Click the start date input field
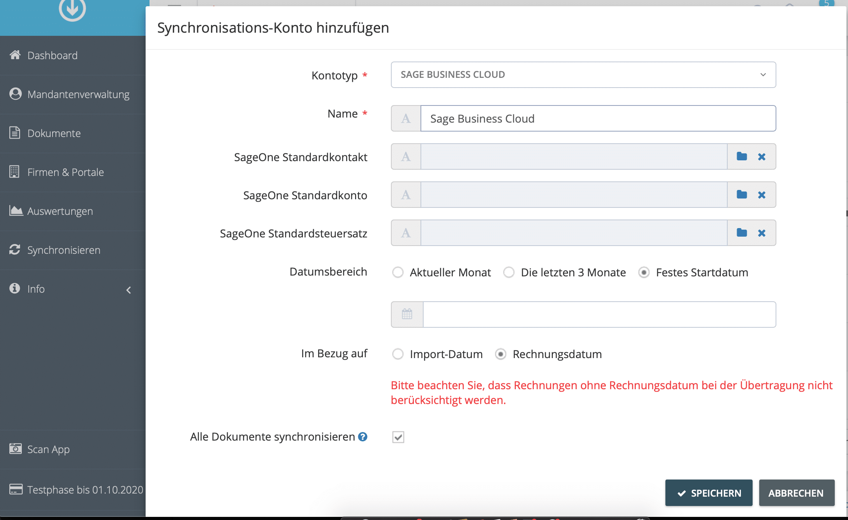The height and width of the screenshot is (520, 848). (x=599, y=314)
